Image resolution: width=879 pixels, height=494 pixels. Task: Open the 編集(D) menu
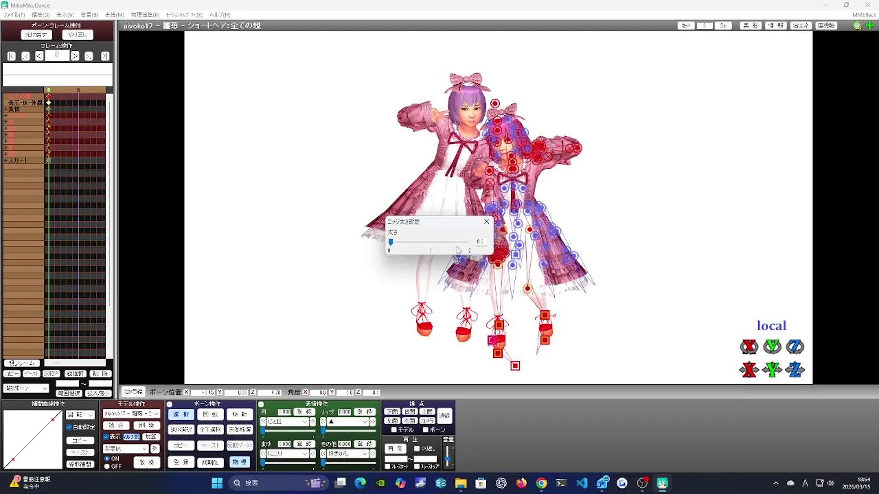41,15
